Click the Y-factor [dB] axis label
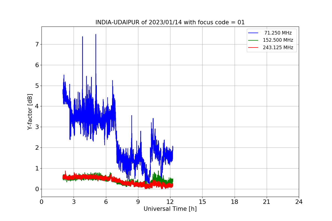 [30, 112]
